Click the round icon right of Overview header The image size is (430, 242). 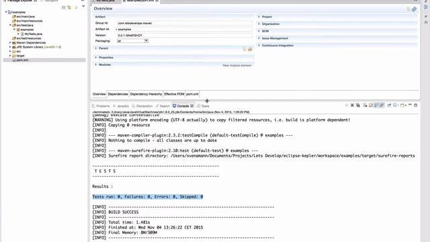pos(414,9)
